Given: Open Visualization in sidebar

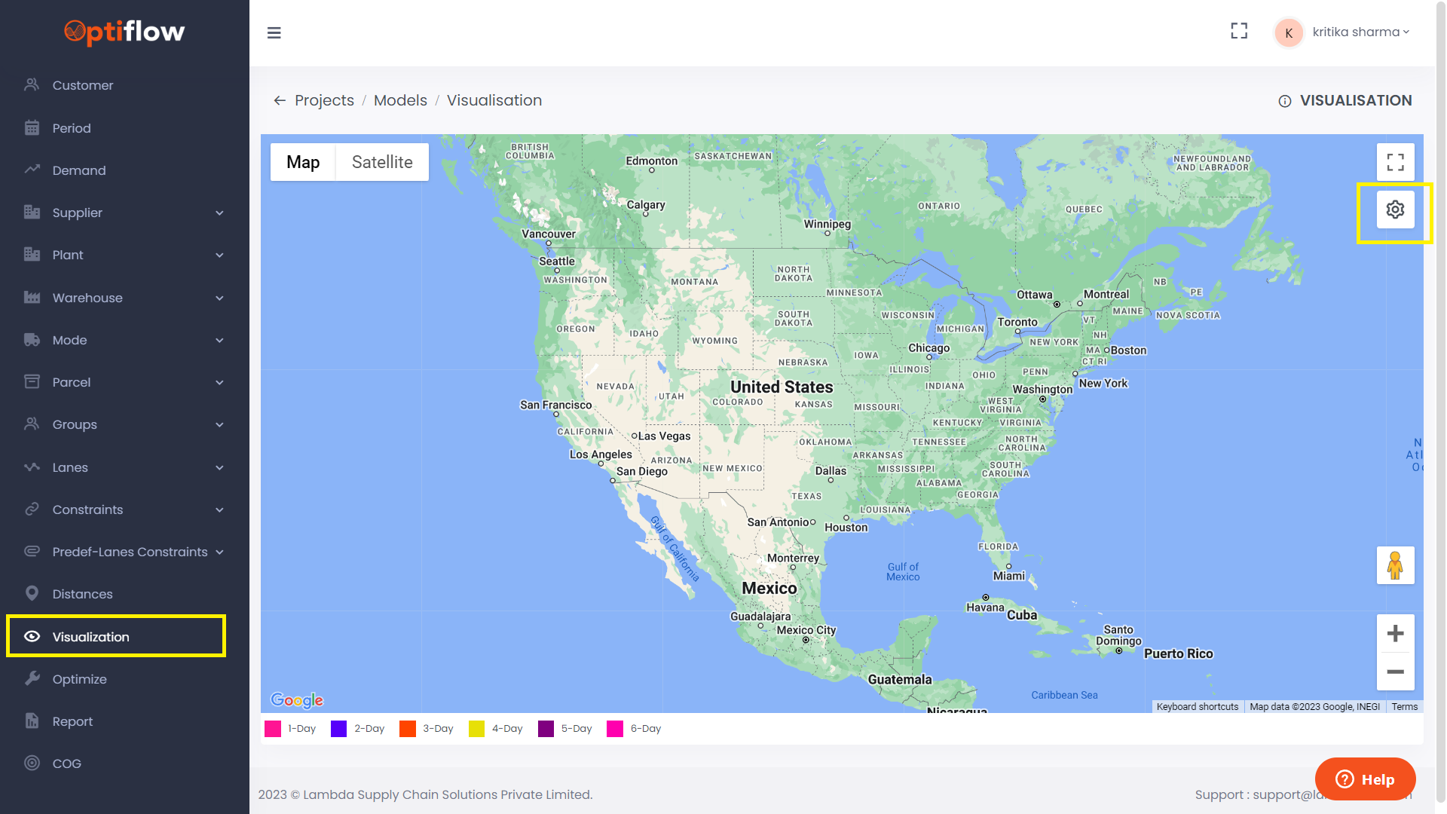Looking at the screenshot, I should tap(90, 637).
